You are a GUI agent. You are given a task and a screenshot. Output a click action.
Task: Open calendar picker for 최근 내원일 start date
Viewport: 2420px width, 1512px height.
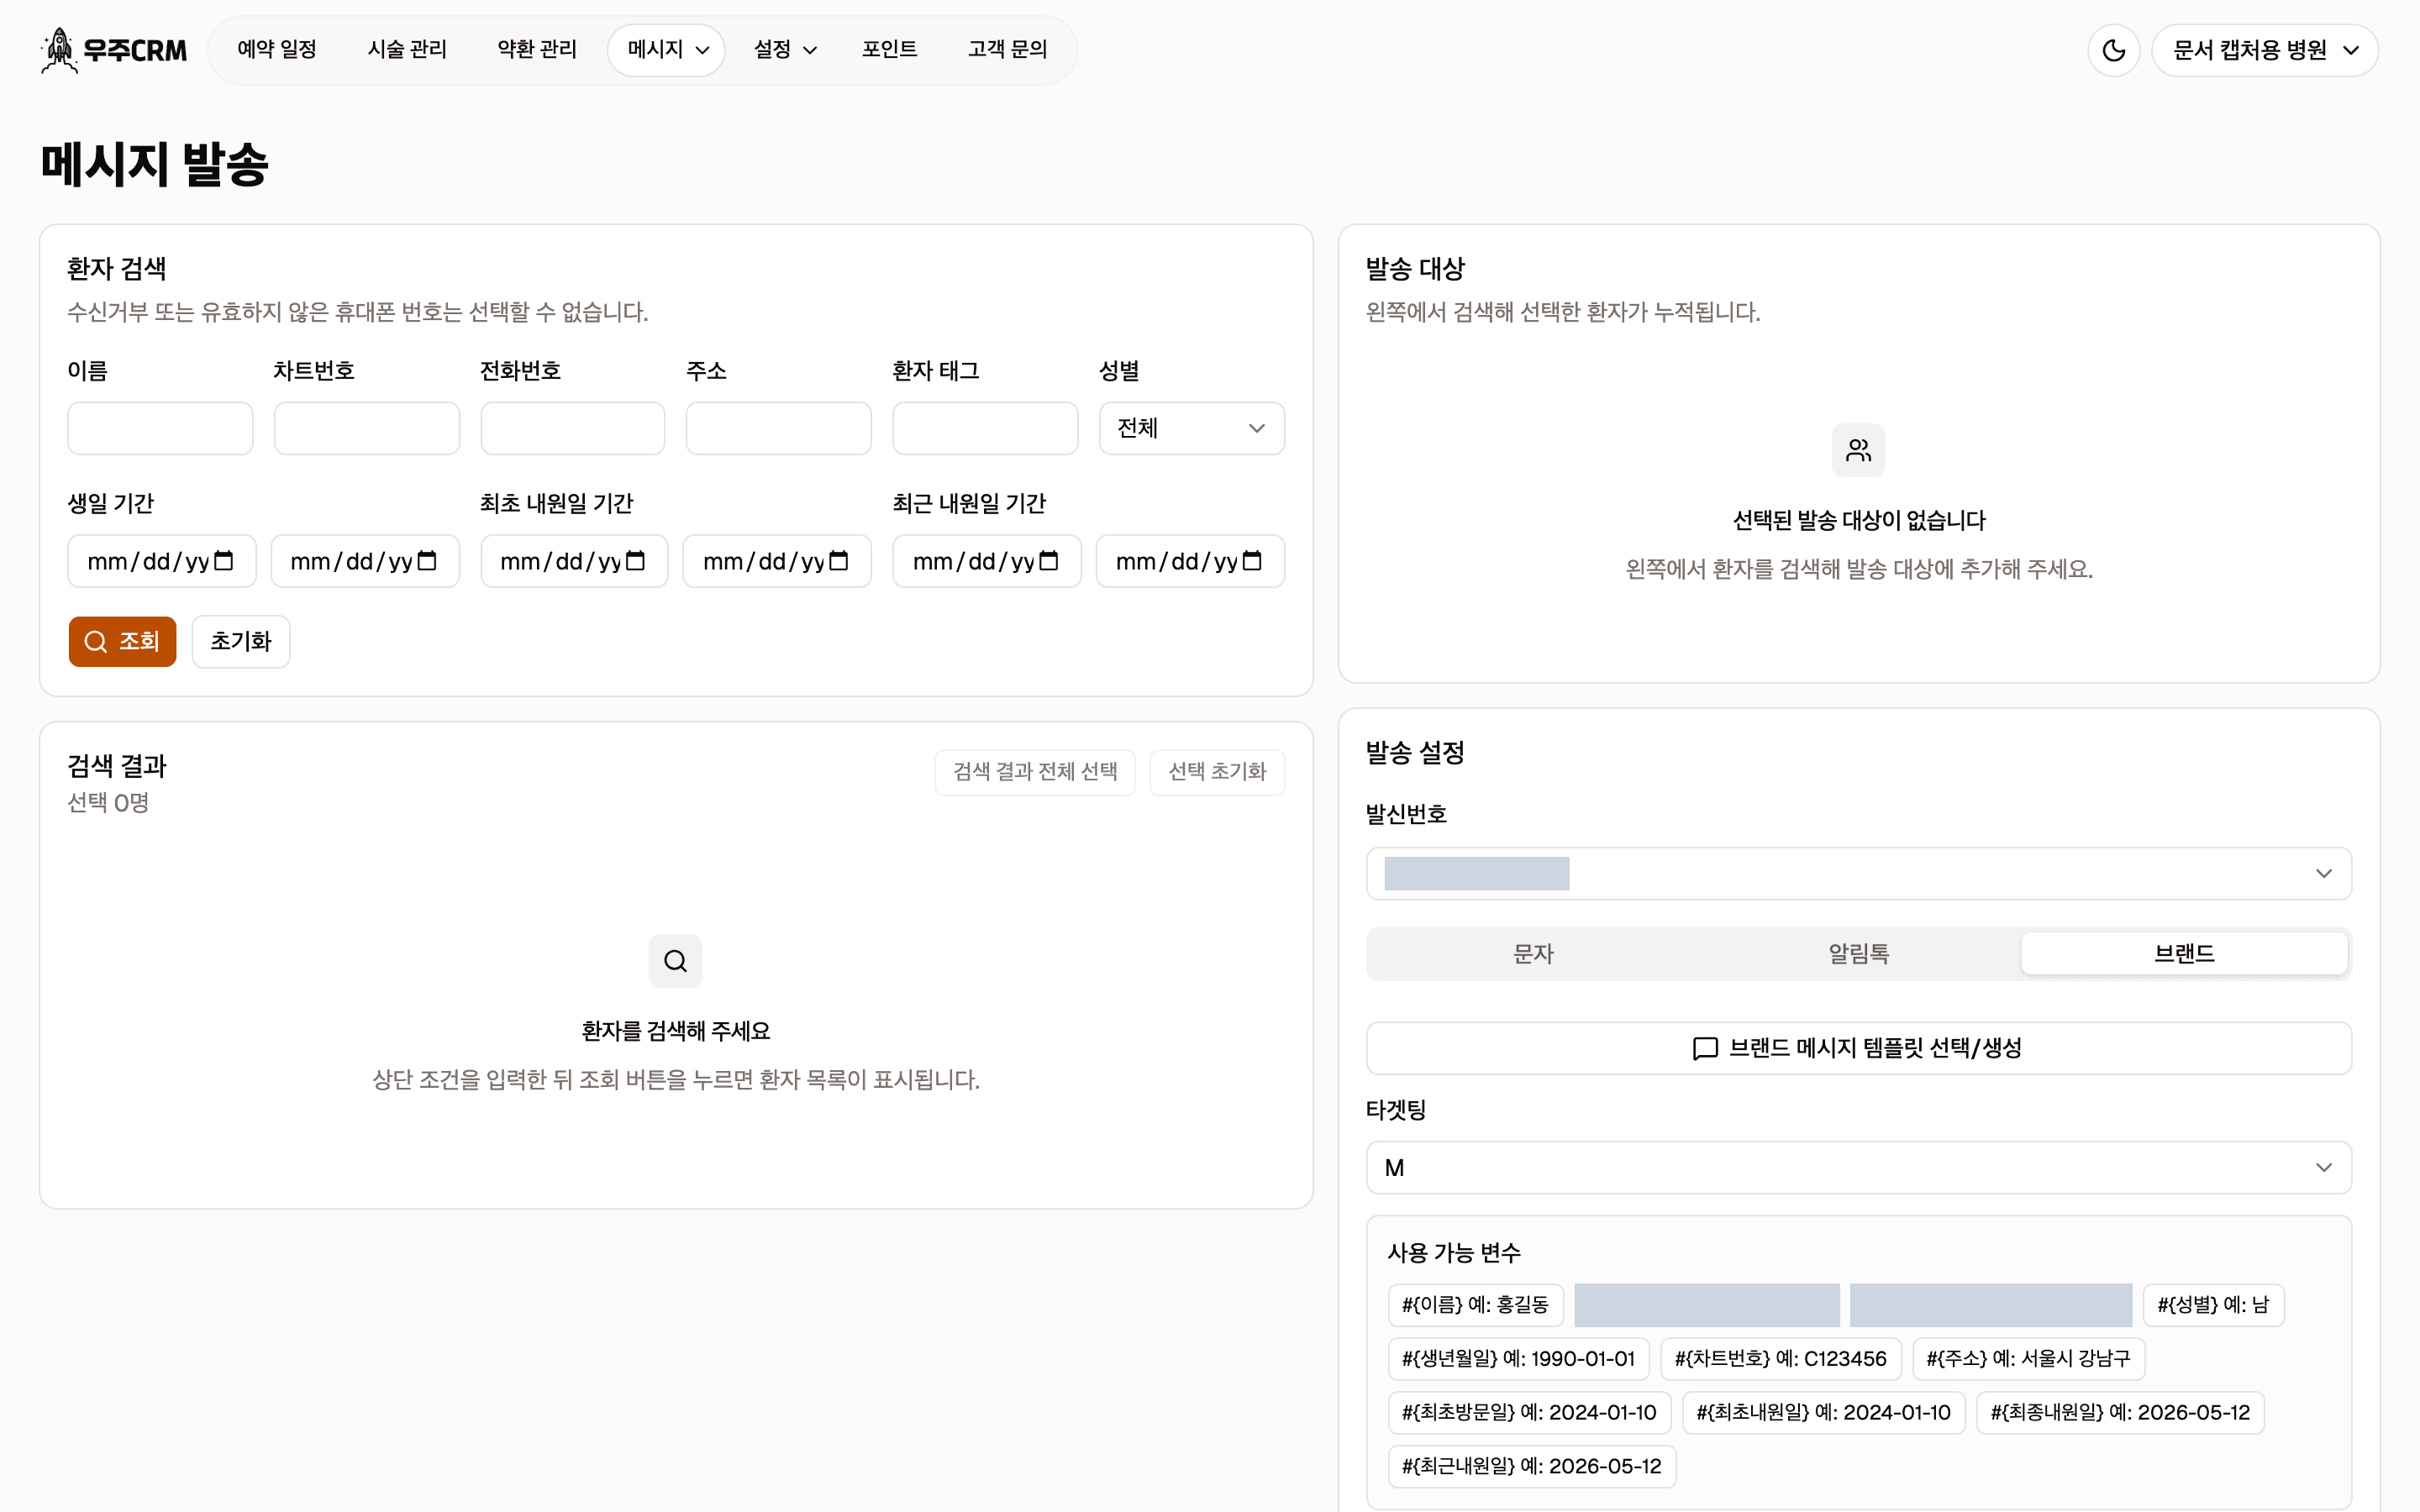[1048, 561]
